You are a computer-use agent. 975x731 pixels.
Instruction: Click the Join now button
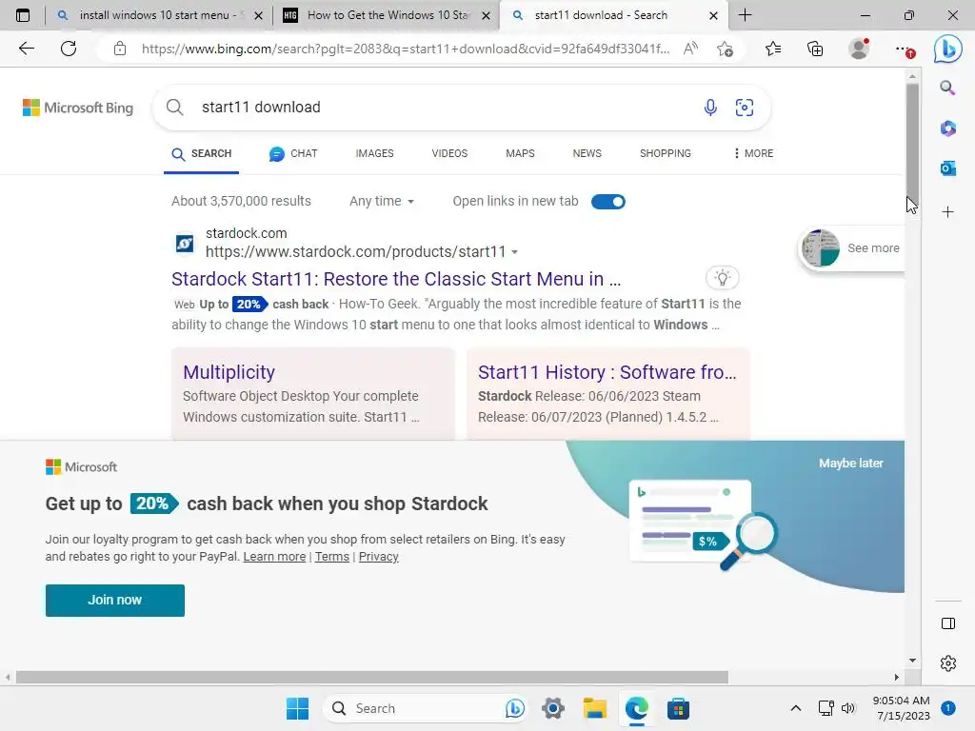pos(115,601)
